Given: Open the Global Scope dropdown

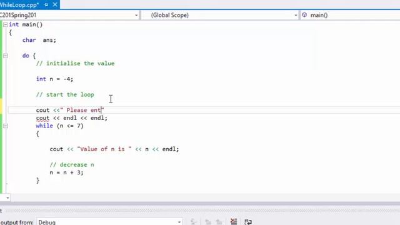Looking at the screenshot, I should (220, 15).
